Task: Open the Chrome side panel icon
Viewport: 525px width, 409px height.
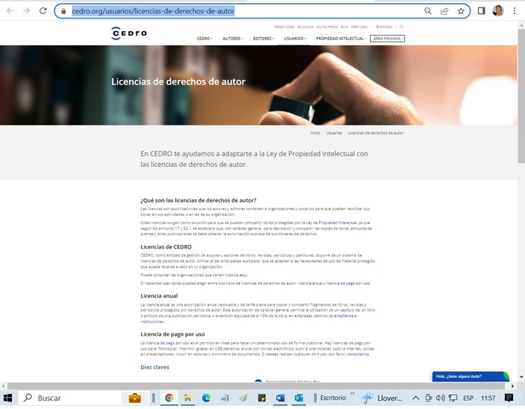Action: pyautogui.click(x=481, y=10)
